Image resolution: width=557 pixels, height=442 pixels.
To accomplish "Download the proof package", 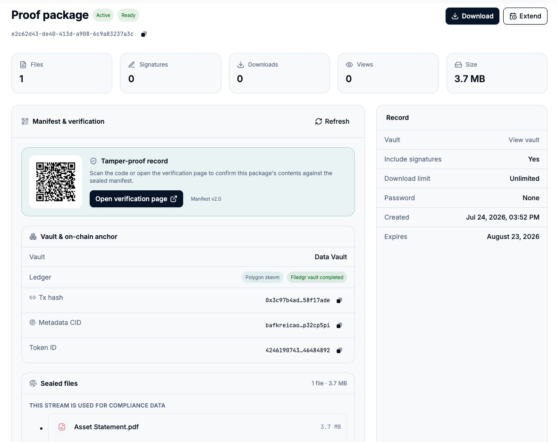I will click(x=472, y=16).
